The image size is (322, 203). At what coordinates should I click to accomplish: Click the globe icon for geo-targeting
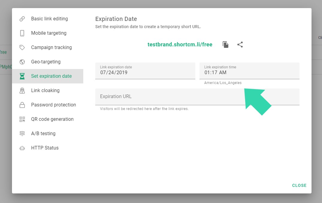[x=22, y=62]
